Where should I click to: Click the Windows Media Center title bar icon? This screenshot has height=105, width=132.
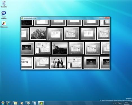22,18
